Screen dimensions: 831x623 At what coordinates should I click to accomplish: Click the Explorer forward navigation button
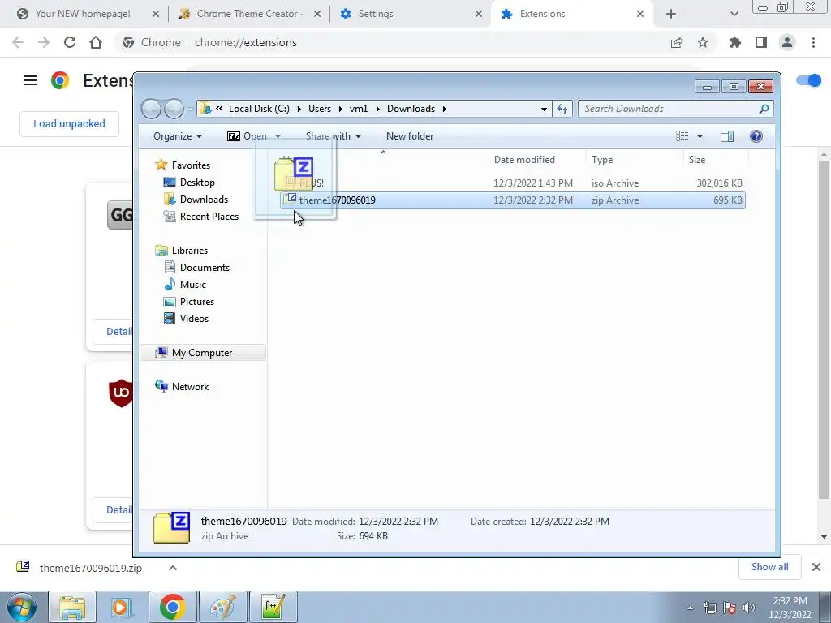coord(174,109)
